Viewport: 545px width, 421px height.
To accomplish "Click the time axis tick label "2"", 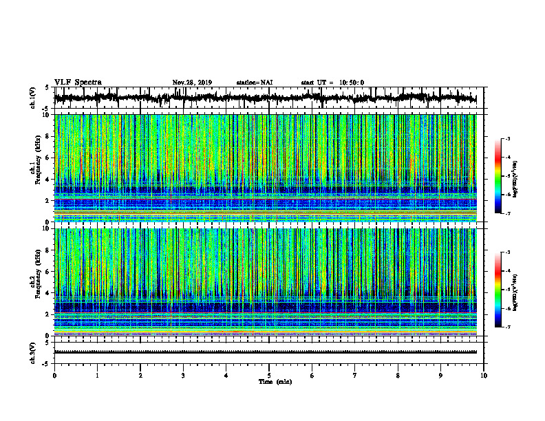I will point(140,376).
